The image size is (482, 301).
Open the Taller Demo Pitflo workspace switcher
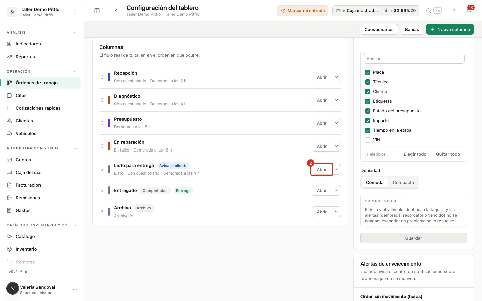point(42,12)
